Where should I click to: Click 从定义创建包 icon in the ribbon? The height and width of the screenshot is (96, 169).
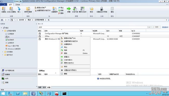click(x=11, y=10)
